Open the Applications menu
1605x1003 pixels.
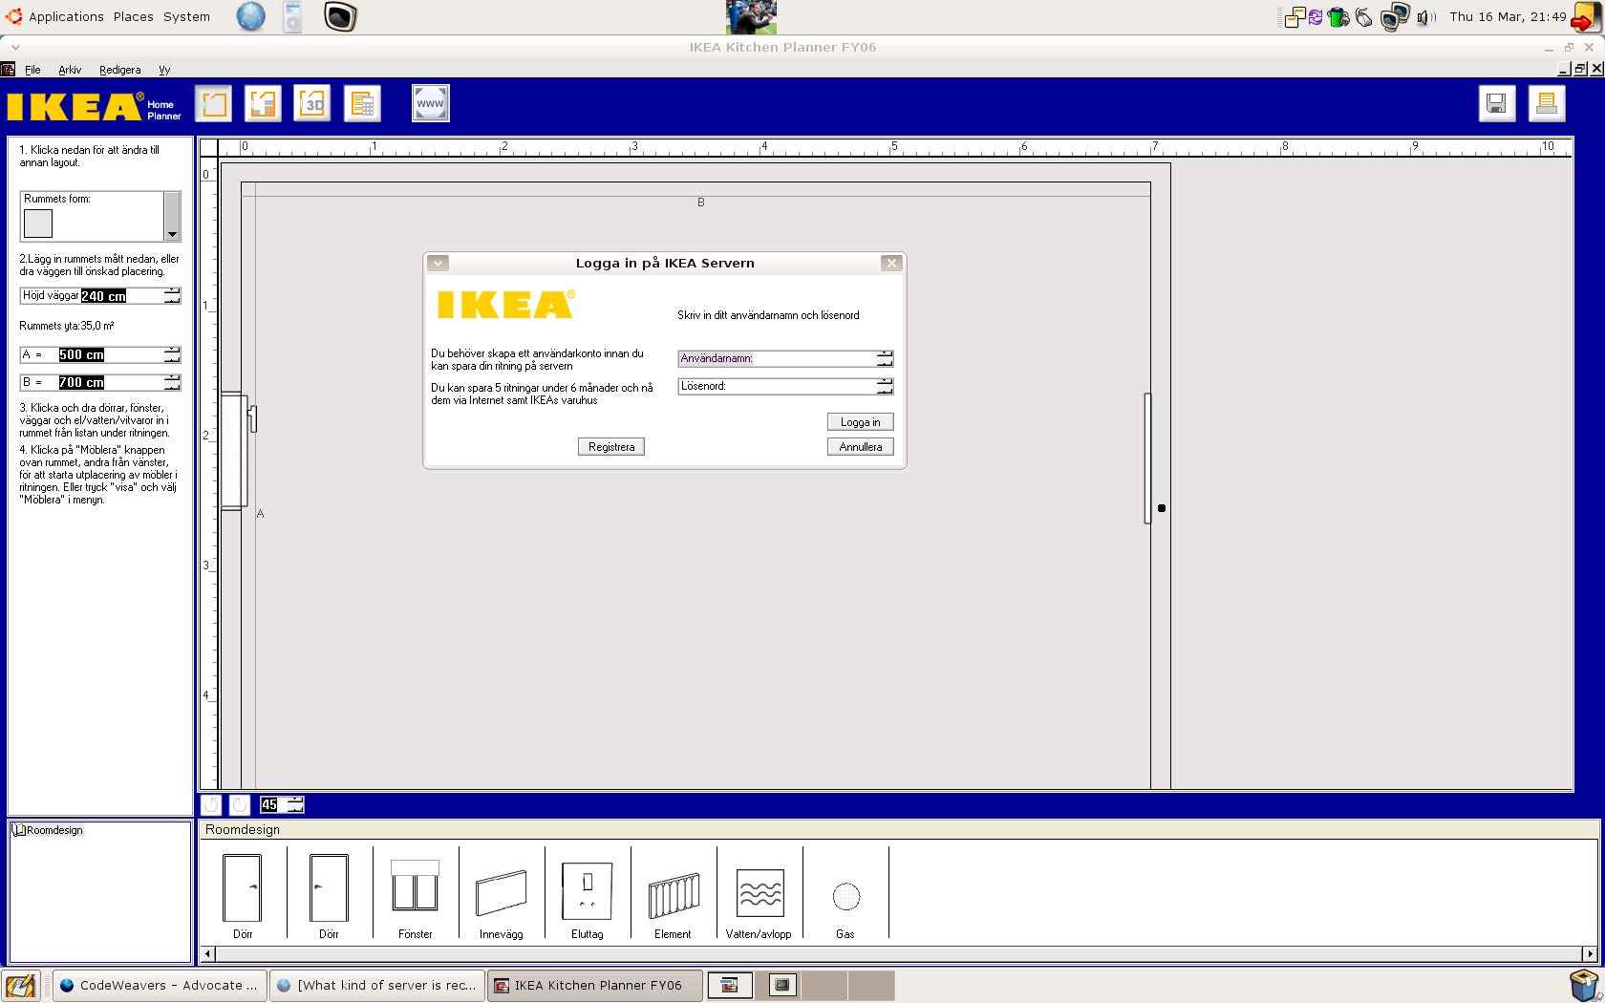66,16
